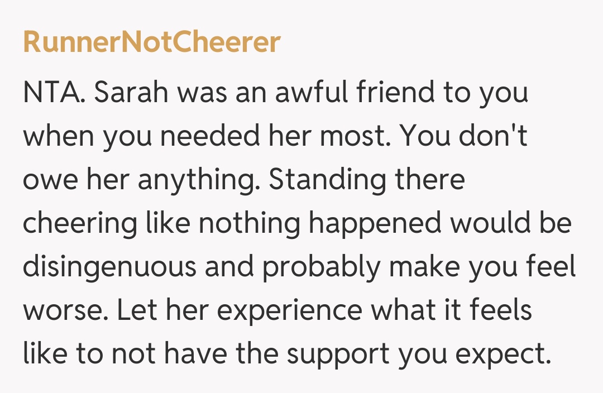This screenshot has width=603, height=393.
Task: Click the word 'owe' in third line
Action: [49, 180]
